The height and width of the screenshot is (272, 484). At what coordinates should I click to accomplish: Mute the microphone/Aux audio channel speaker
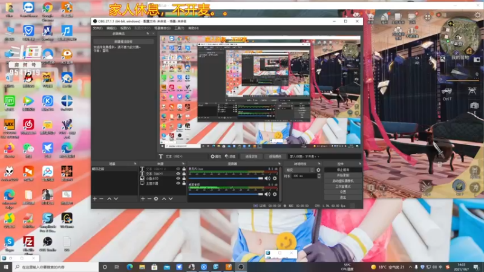pyautogui.click(x=267, y=178)
